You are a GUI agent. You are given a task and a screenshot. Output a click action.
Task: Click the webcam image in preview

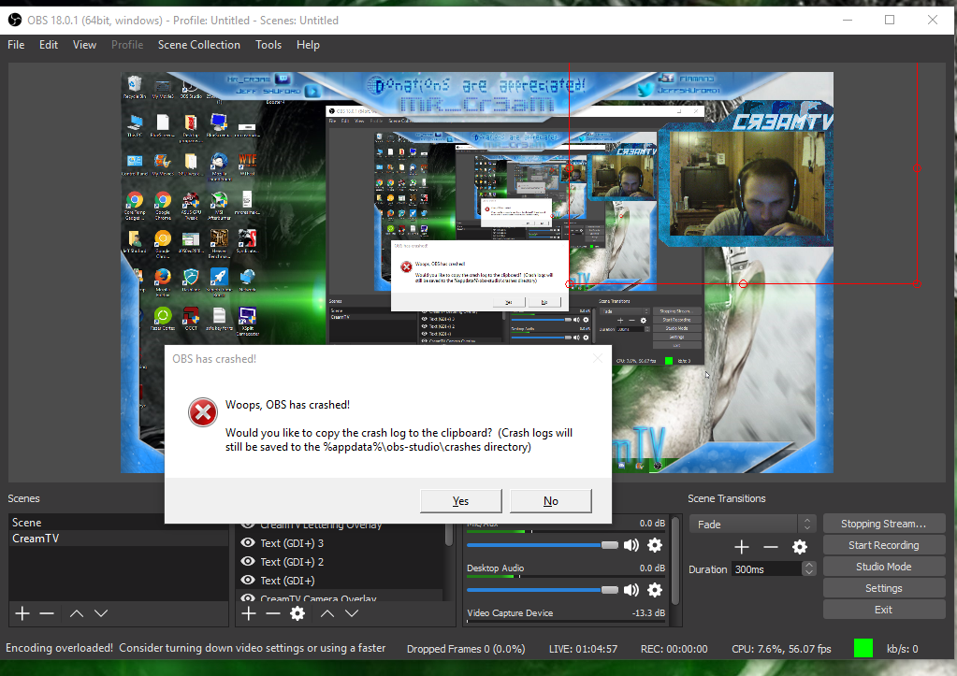pyautogui.click(x=746, y=183)
